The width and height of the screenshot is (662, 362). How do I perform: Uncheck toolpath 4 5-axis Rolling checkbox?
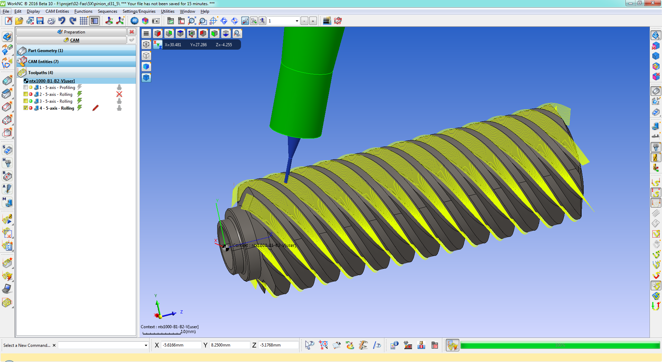pos(26,108)
